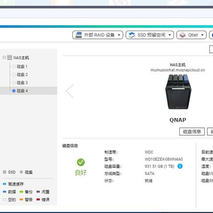Viewport: 213px width, 213px height.
Task: Click the bus type value SATA
Action: (x=150, y=174)
